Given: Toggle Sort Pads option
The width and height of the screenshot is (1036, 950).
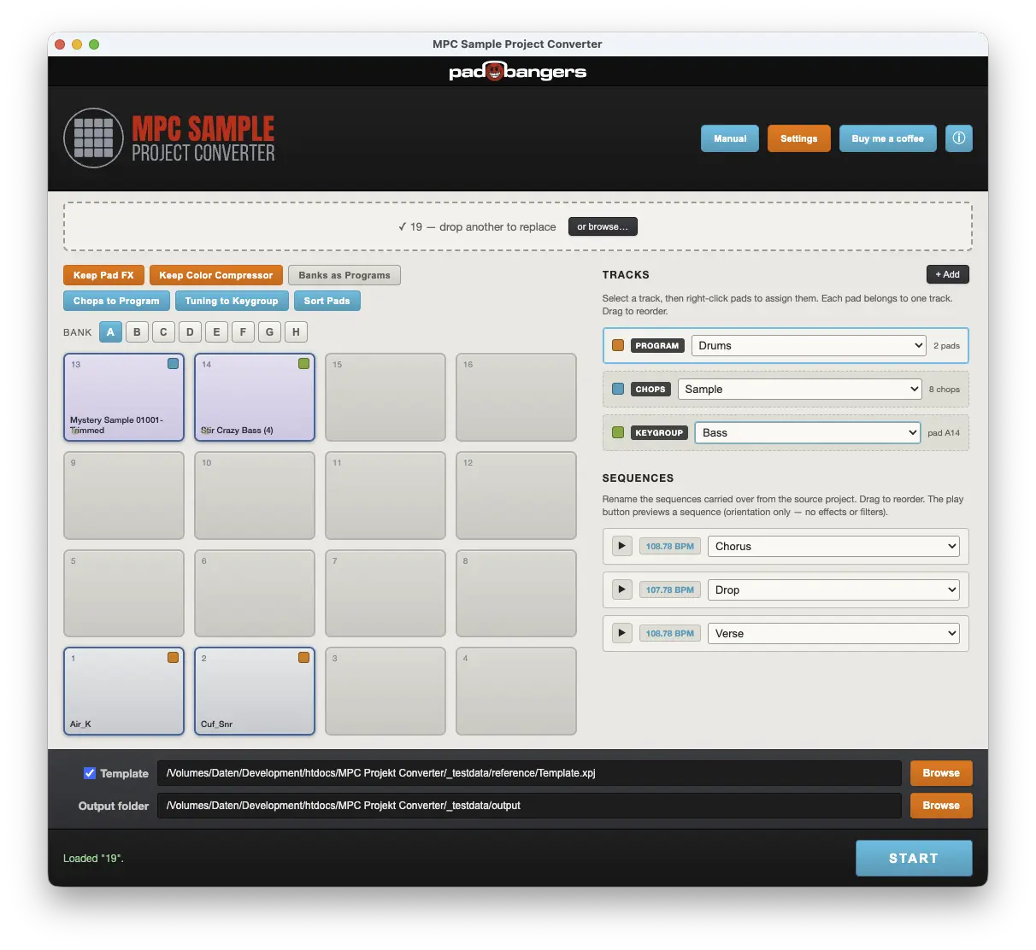Looking at the screenshot, I should coord(327,301).
